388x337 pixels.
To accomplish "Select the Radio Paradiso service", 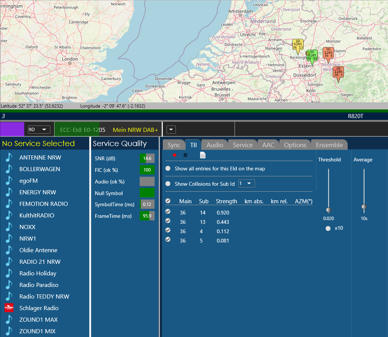I will pyautogui.click(x=39, y=285).
